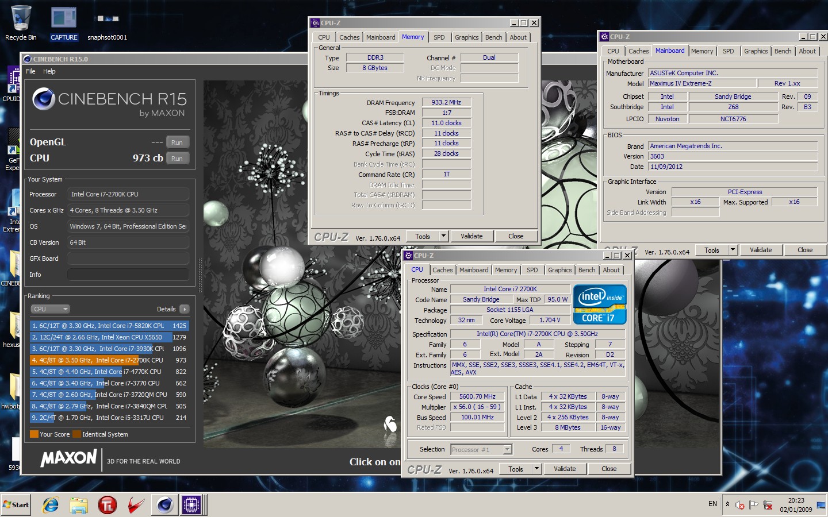Open Tools dropdown arrow in front CPU-Z window

[x=536, y=469]
